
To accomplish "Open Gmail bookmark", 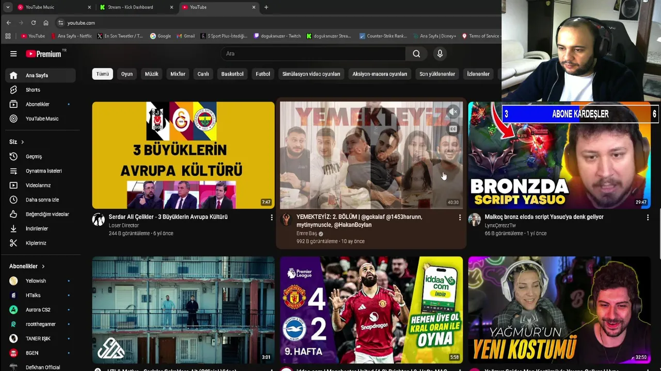I will click(x=186, y=36).
